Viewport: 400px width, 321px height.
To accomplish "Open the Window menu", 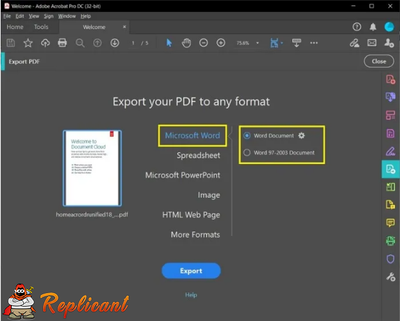I will [x=67, y=16].
